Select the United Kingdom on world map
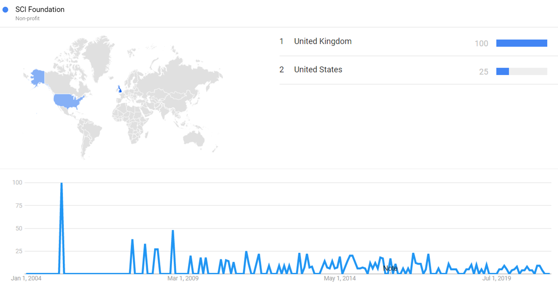The width and height of the screenshot is (558, 290). coord(120,89)
